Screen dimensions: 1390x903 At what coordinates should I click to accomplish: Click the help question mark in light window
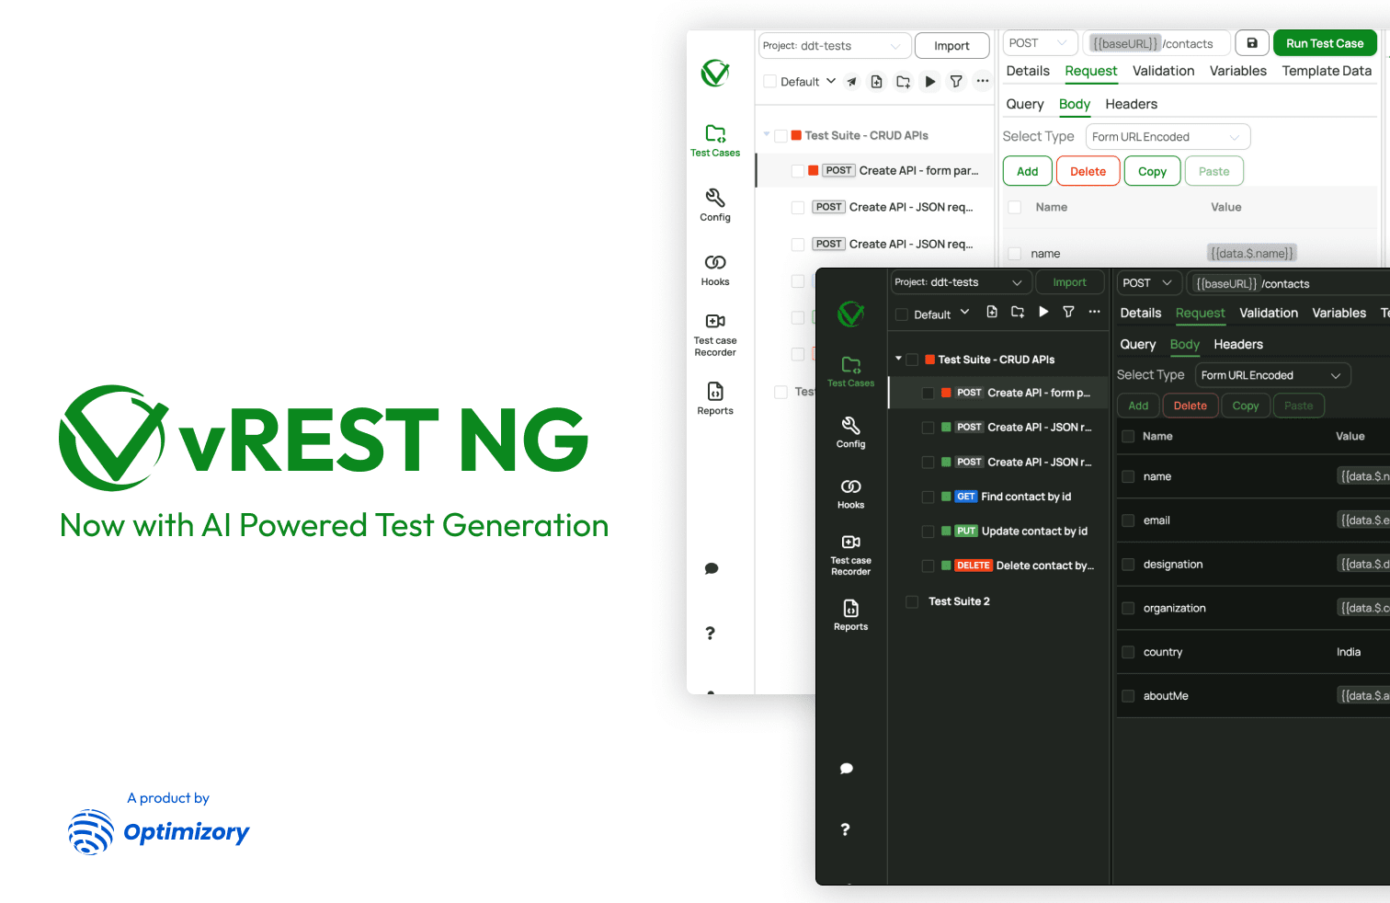click(710, 633)
